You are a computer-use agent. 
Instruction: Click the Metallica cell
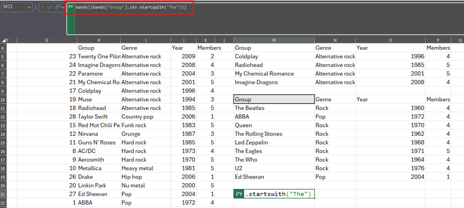[x=98, y=168]
